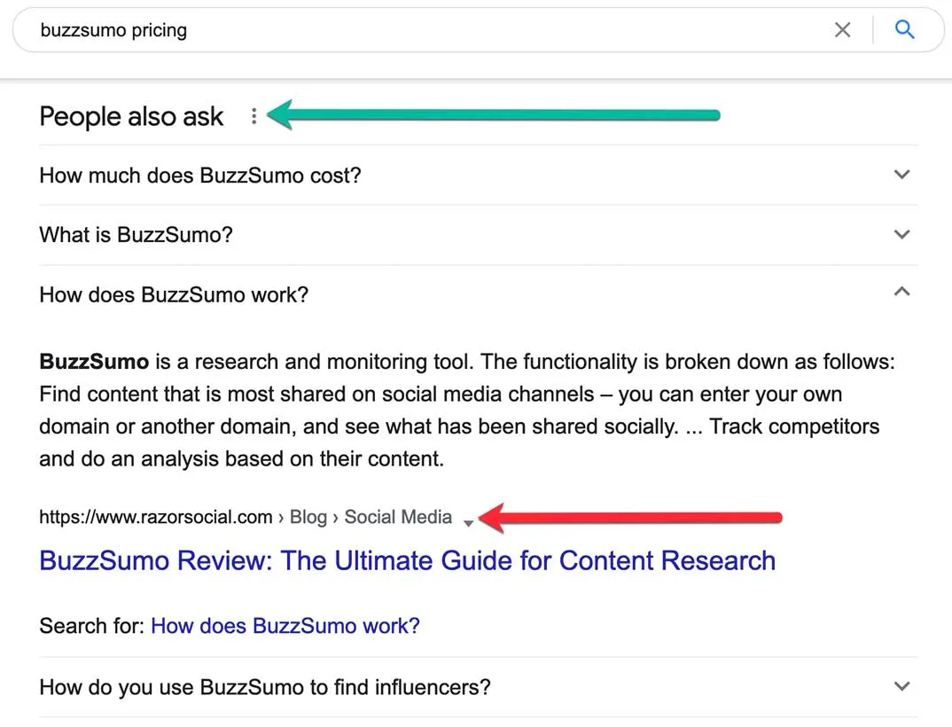
Task: Open dropdown triangle next to razorsocial URL
Action: pyautogui.click(x=468, y=523)
